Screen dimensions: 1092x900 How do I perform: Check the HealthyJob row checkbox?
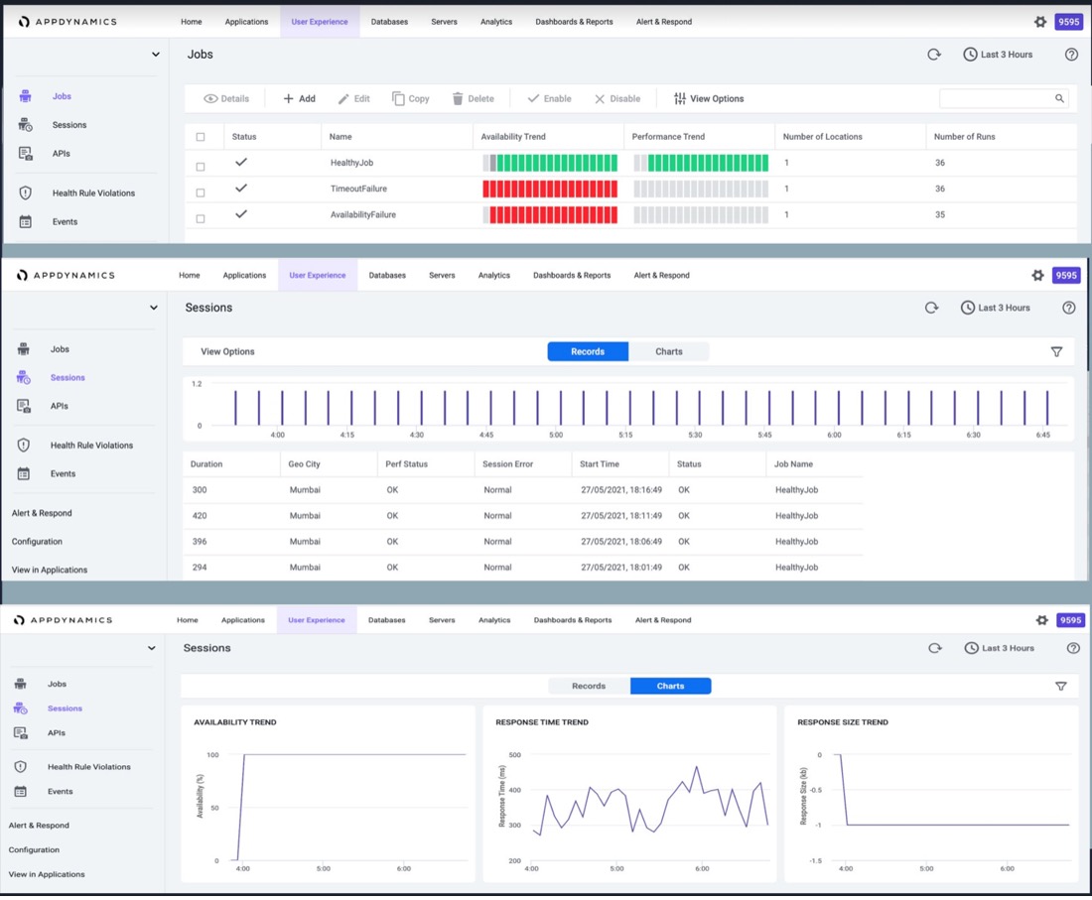[x=201, y=167]
